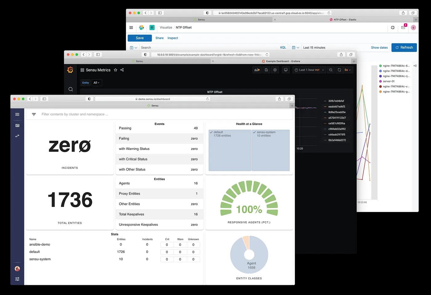Open the Sensu hamburger menu
The image size is (431, 295).
pos(17,114)
